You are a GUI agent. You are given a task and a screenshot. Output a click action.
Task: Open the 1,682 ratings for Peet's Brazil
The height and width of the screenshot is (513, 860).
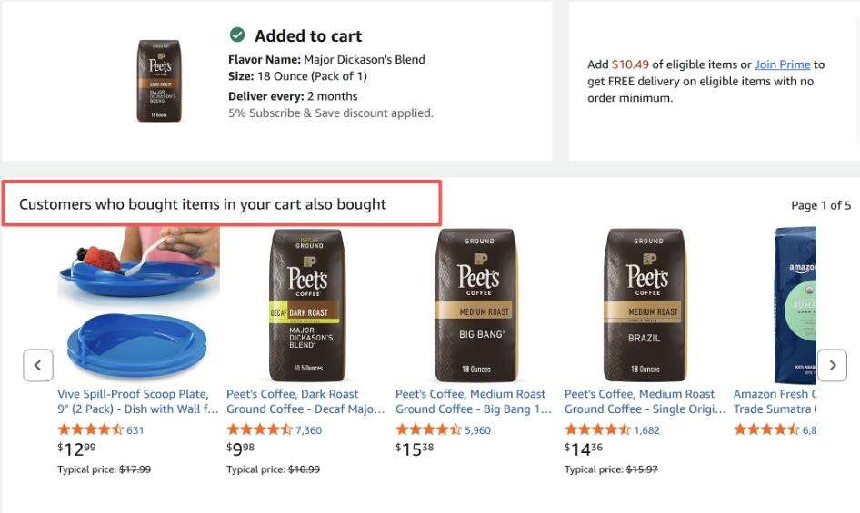coord(646,430)
